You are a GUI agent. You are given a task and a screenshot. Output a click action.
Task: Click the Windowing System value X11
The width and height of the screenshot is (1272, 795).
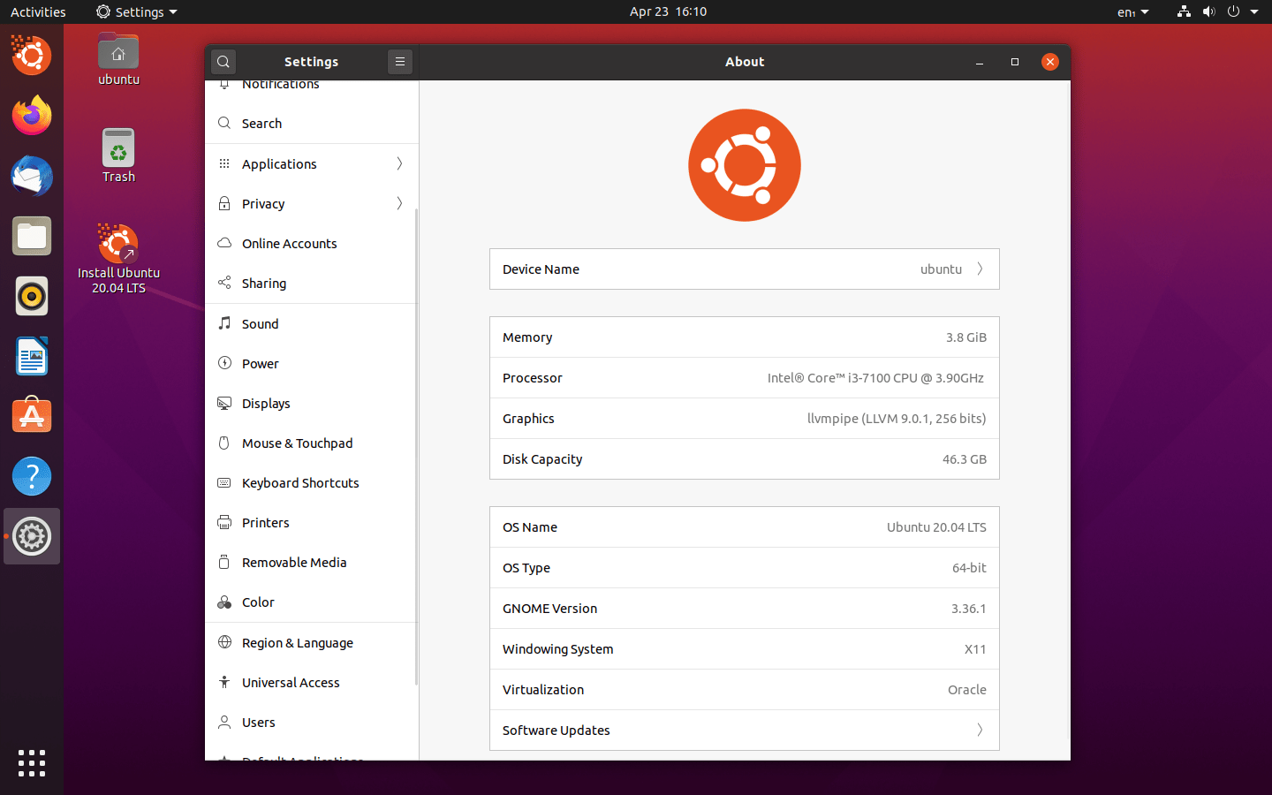(x=975, y=649)
